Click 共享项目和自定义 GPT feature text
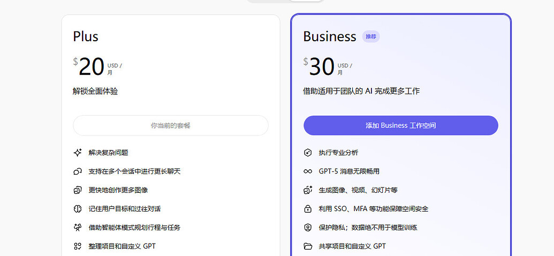Screen dimensions: 554x256 click(352, 246)
